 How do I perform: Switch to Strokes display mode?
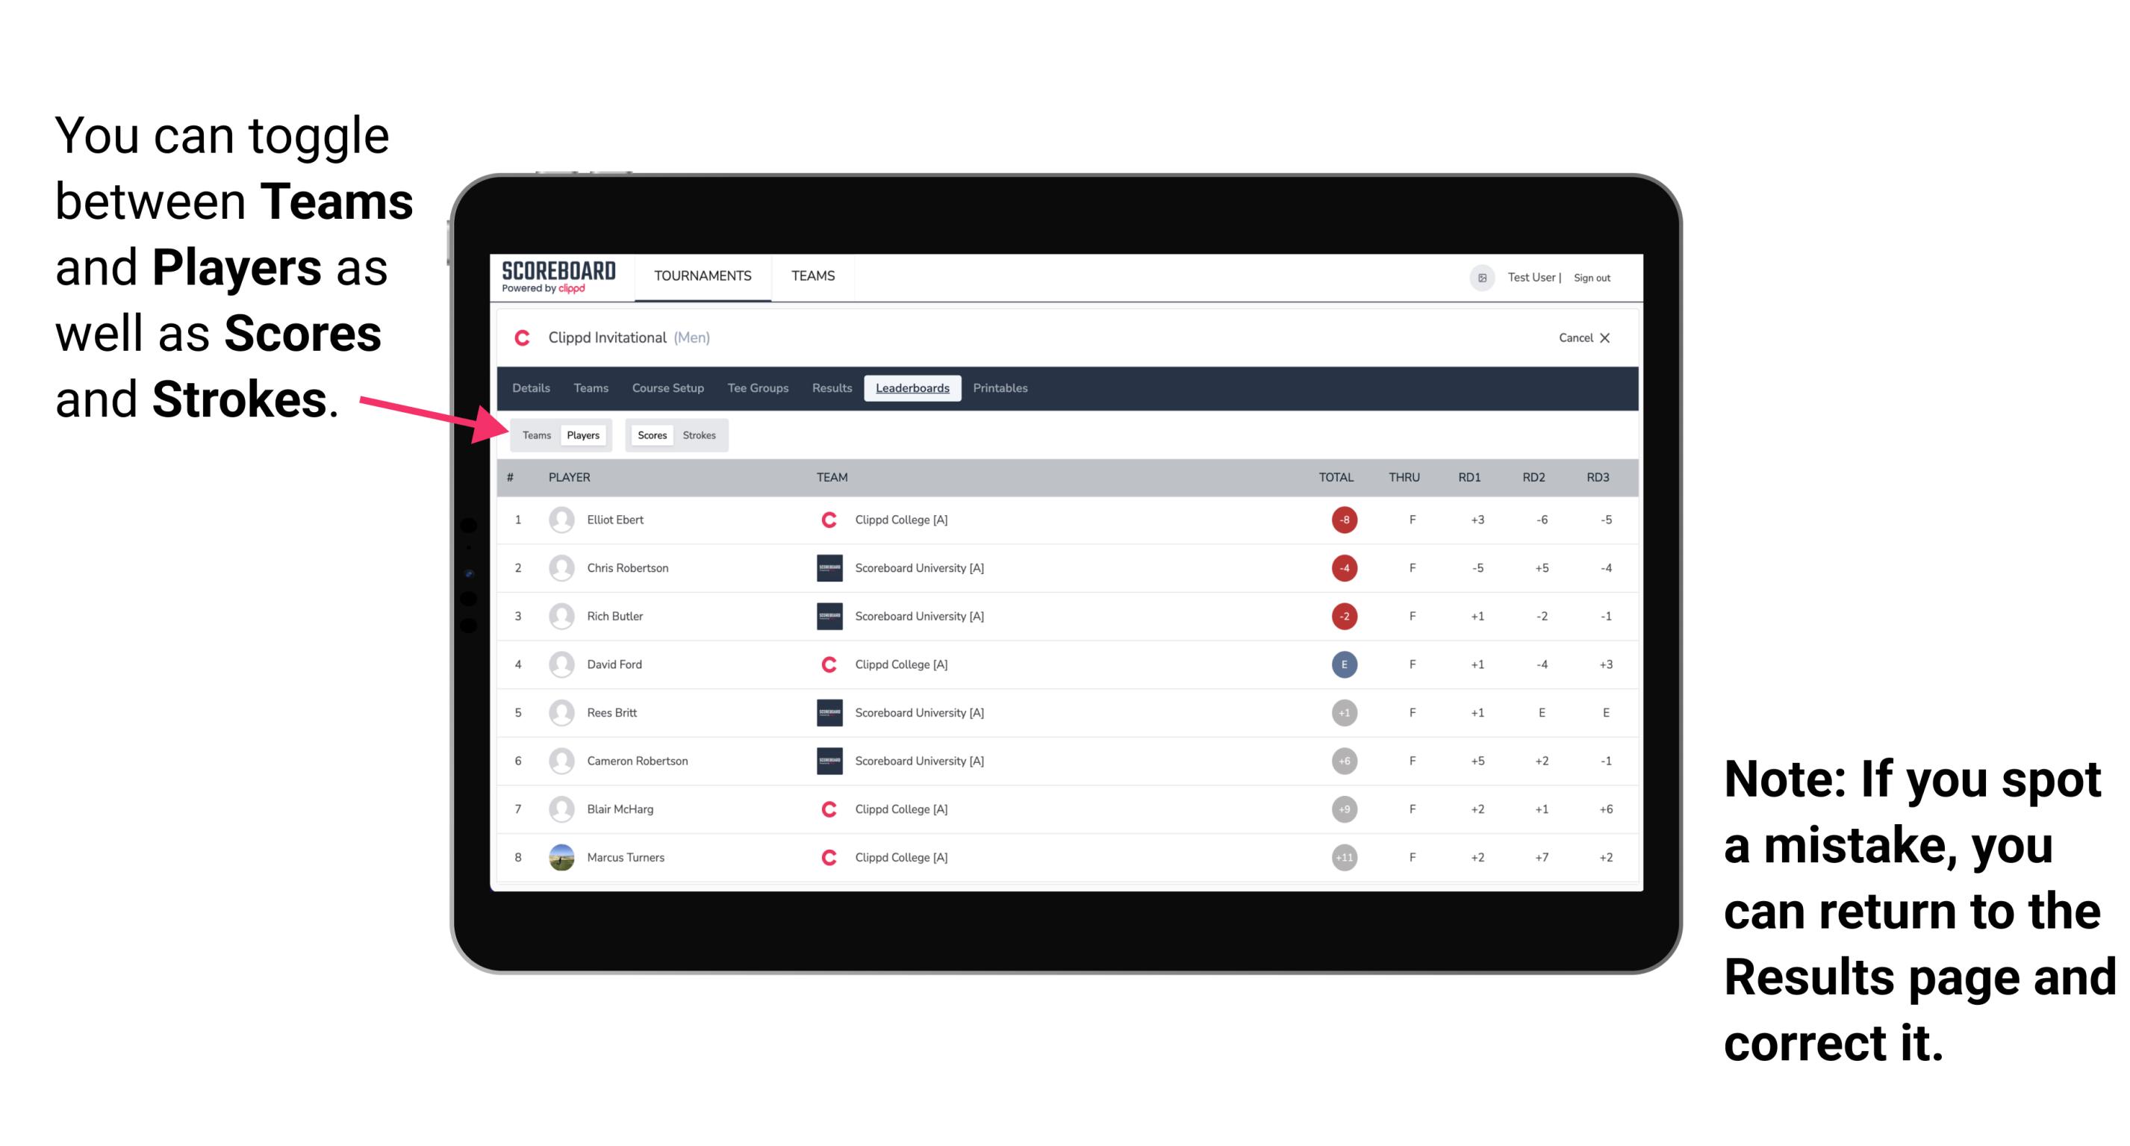point(701,435)
